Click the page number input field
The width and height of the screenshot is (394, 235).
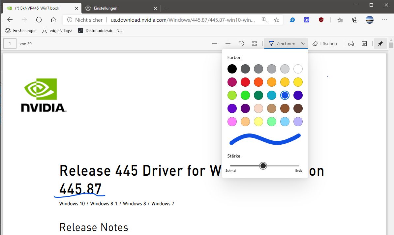[x=10, y=44]
